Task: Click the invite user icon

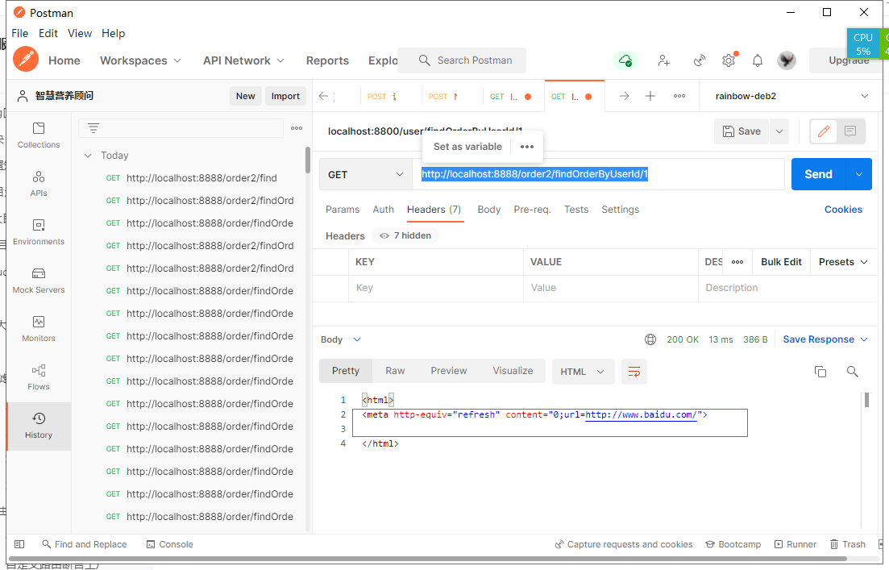Action: pos(664,60)
